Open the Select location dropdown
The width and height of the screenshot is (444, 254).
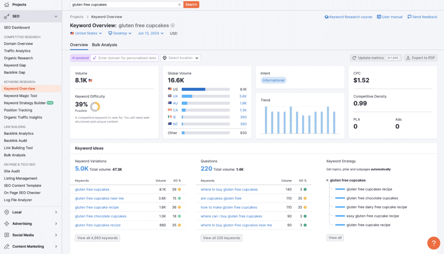tap(181, 58)
